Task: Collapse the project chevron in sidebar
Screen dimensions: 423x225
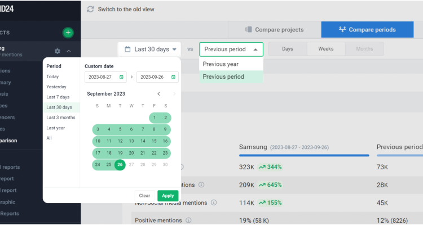Action: [69, 51]
